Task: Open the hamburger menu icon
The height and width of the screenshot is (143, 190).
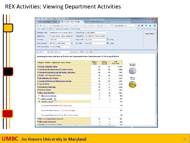Action: [x=155, y=25]
